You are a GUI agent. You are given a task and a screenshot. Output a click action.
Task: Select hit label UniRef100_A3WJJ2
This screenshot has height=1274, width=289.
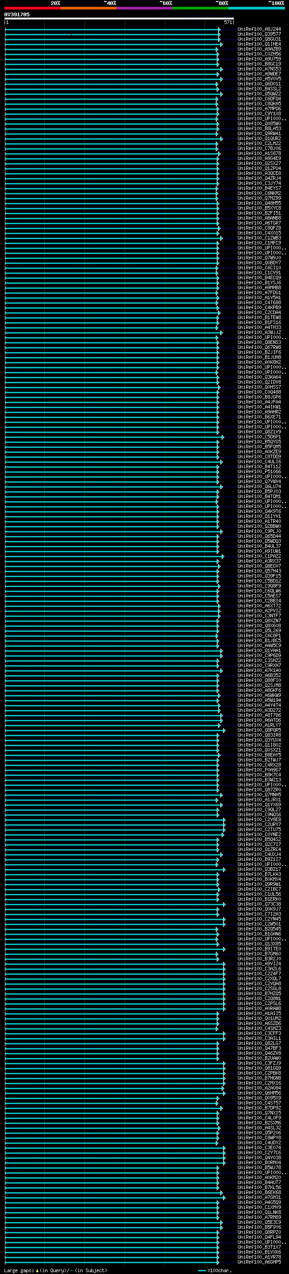coord(259,332)
